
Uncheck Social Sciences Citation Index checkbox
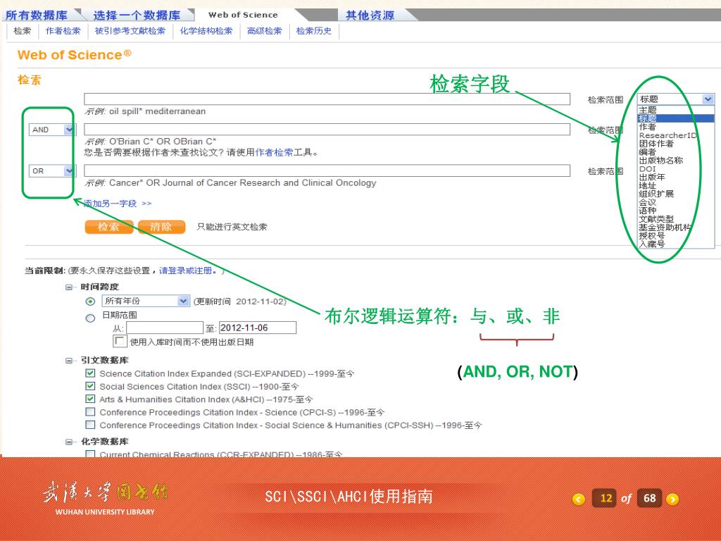91,386
